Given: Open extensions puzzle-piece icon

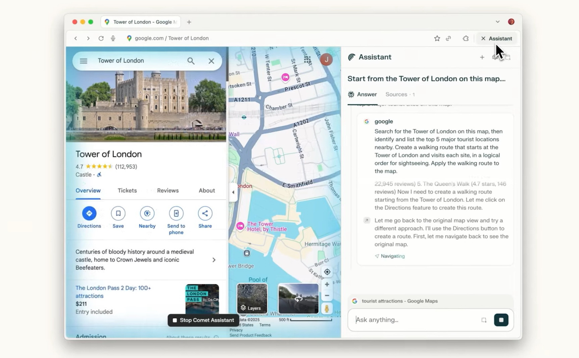Looking at the screenshot, I should (466, 38).
